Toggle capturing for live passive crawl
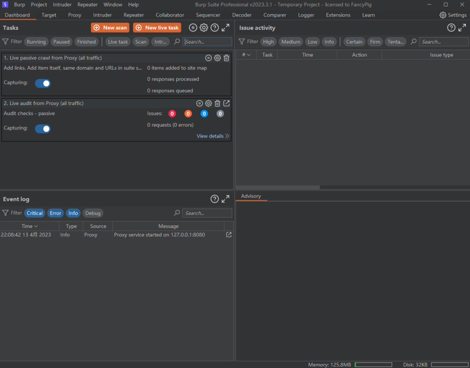Screen dimensions: 470x368 [x=43, y=83]
